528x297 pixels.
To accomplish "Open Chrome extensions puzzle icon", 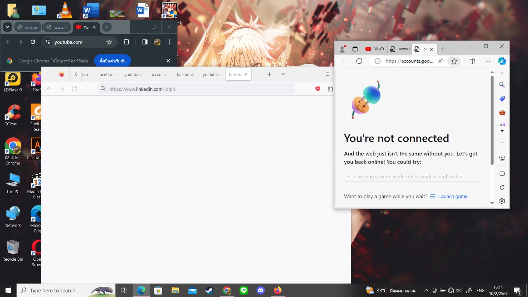I will pos(126,42).
